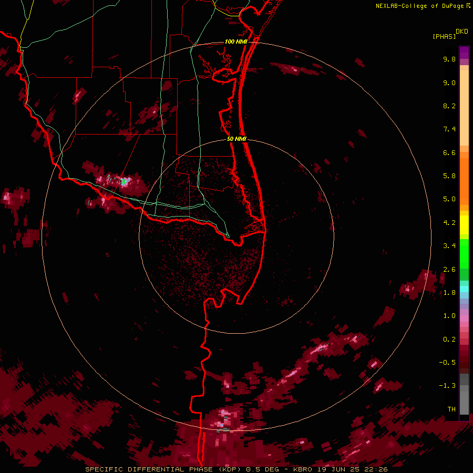
Task: Pick the cyan segment of the color bar
Action: (x=464, y=289)
